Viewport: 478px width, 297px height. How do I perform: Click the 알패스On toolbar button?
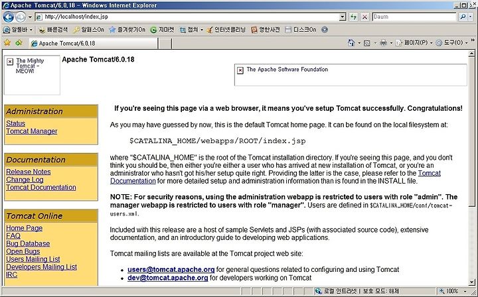pos(89,30)
